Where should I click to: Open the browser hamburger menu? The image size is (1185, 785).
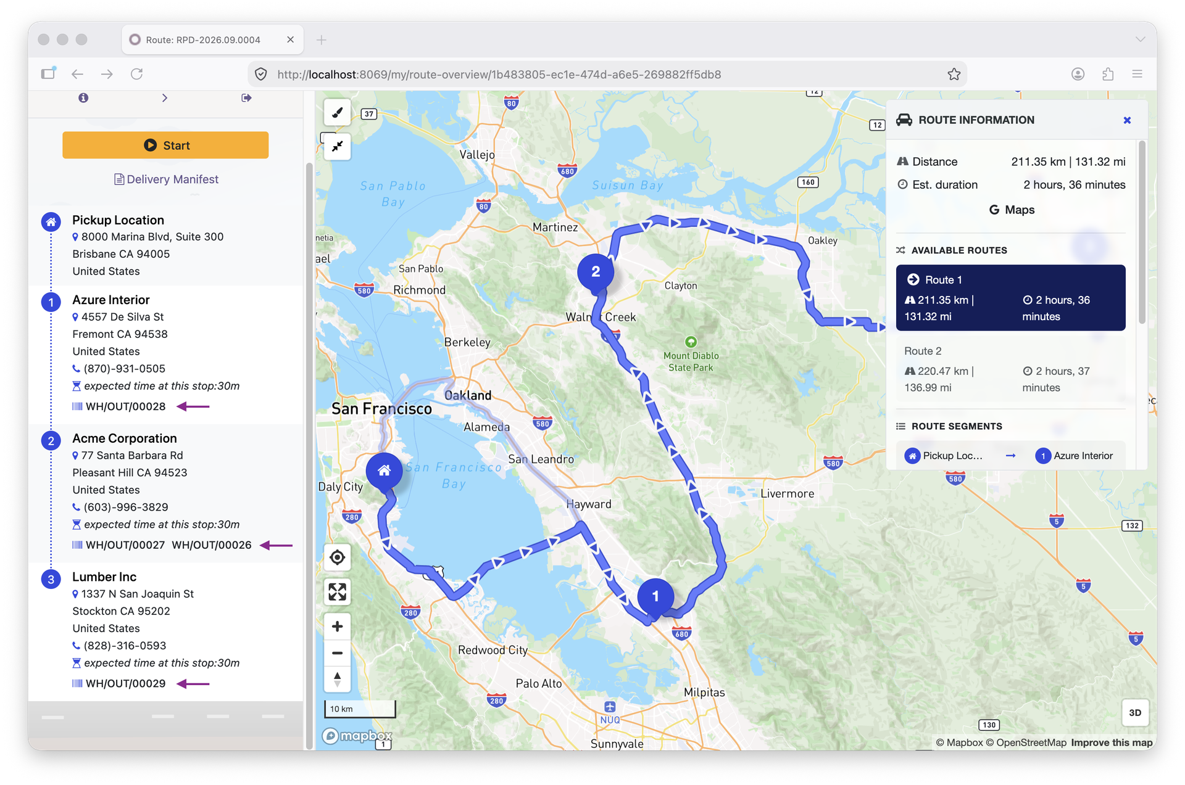pyautogui.click(x=1137, y=74)
